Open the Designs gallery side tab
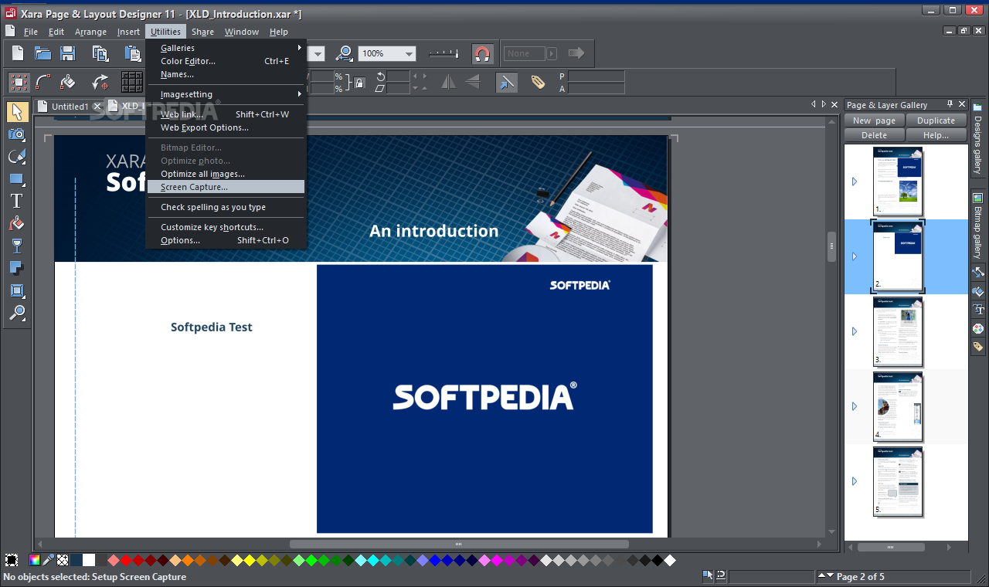 [977, 139]
